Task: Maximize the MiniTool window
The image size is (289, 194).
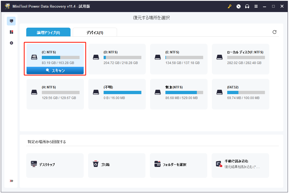Action: pos(273,7)
